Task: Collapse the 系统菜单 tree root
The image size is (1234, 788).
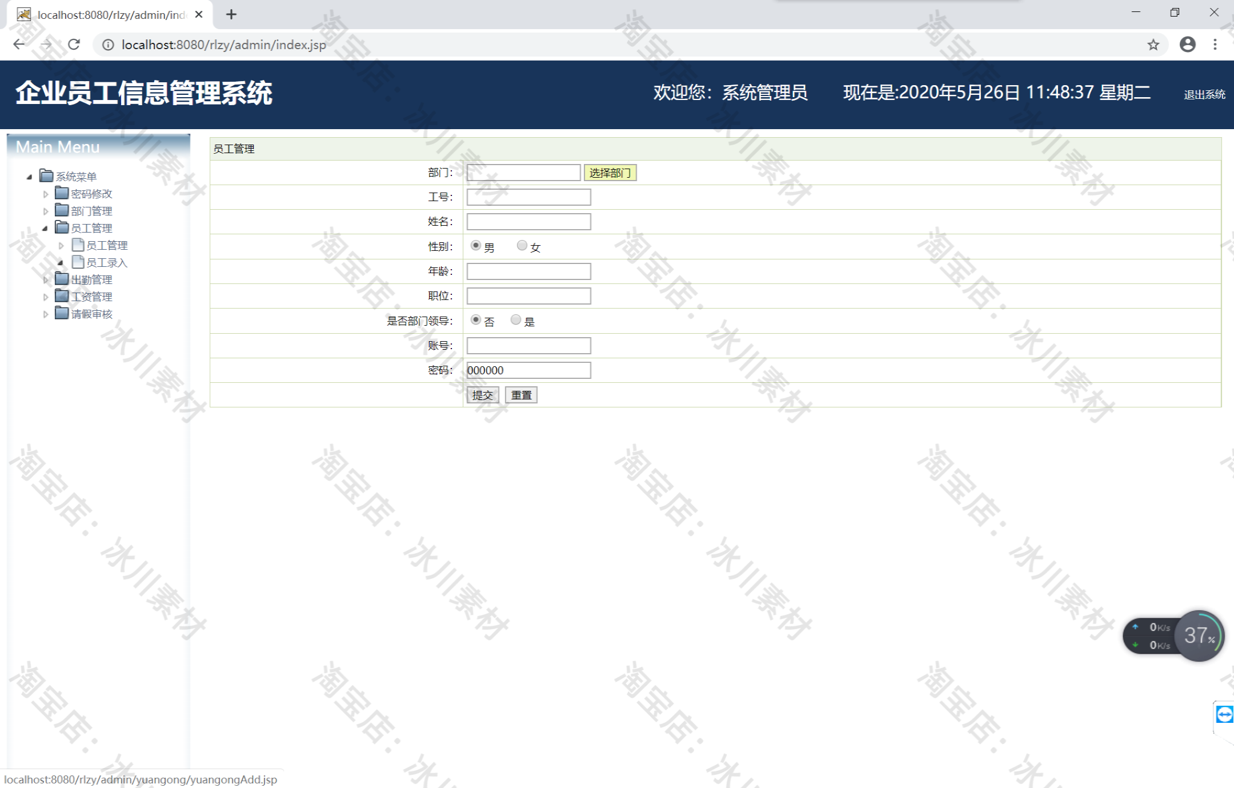Action: tap(29, 177)
